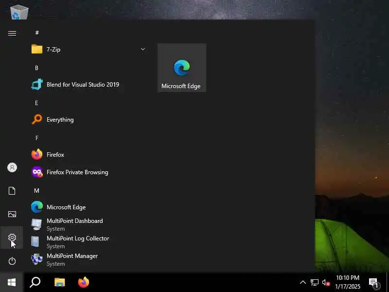The image size is (389, 292).
Task: Expand the Start menu hamburger button
Action: click(12, 33)
